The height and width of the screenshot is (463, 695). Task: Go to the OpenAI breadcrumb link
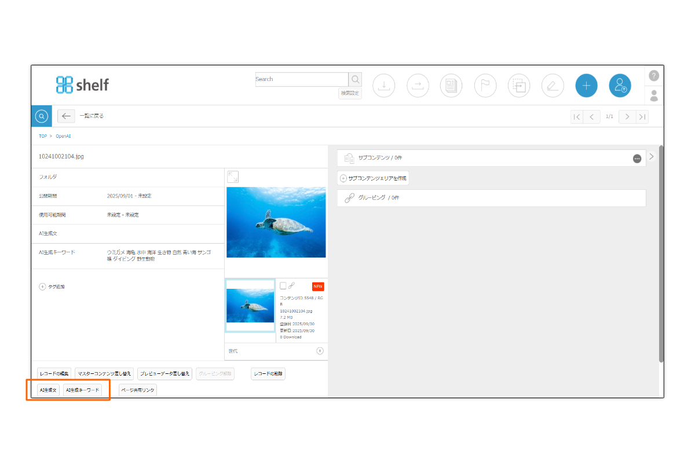point(63,136)
